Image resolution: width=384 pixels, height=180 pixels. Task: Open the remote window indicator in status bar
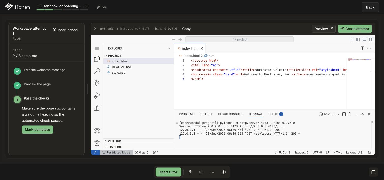pos(95,152)
